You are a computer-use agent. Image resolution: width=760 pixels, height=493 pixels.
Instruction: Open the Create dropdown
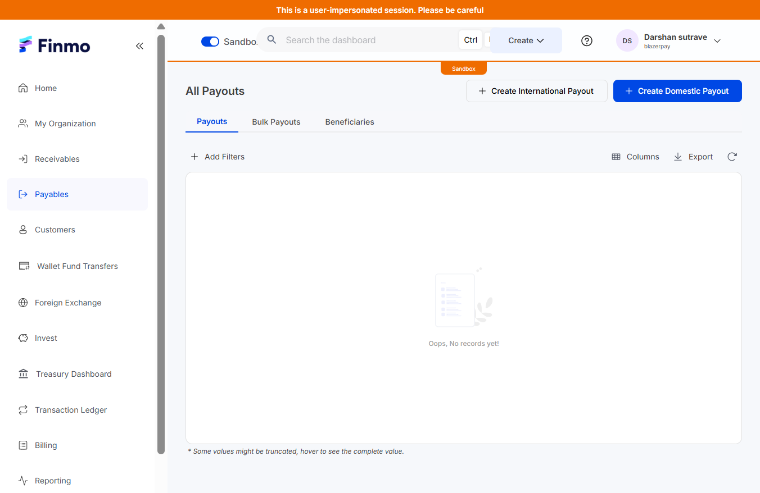click(526, 40)
